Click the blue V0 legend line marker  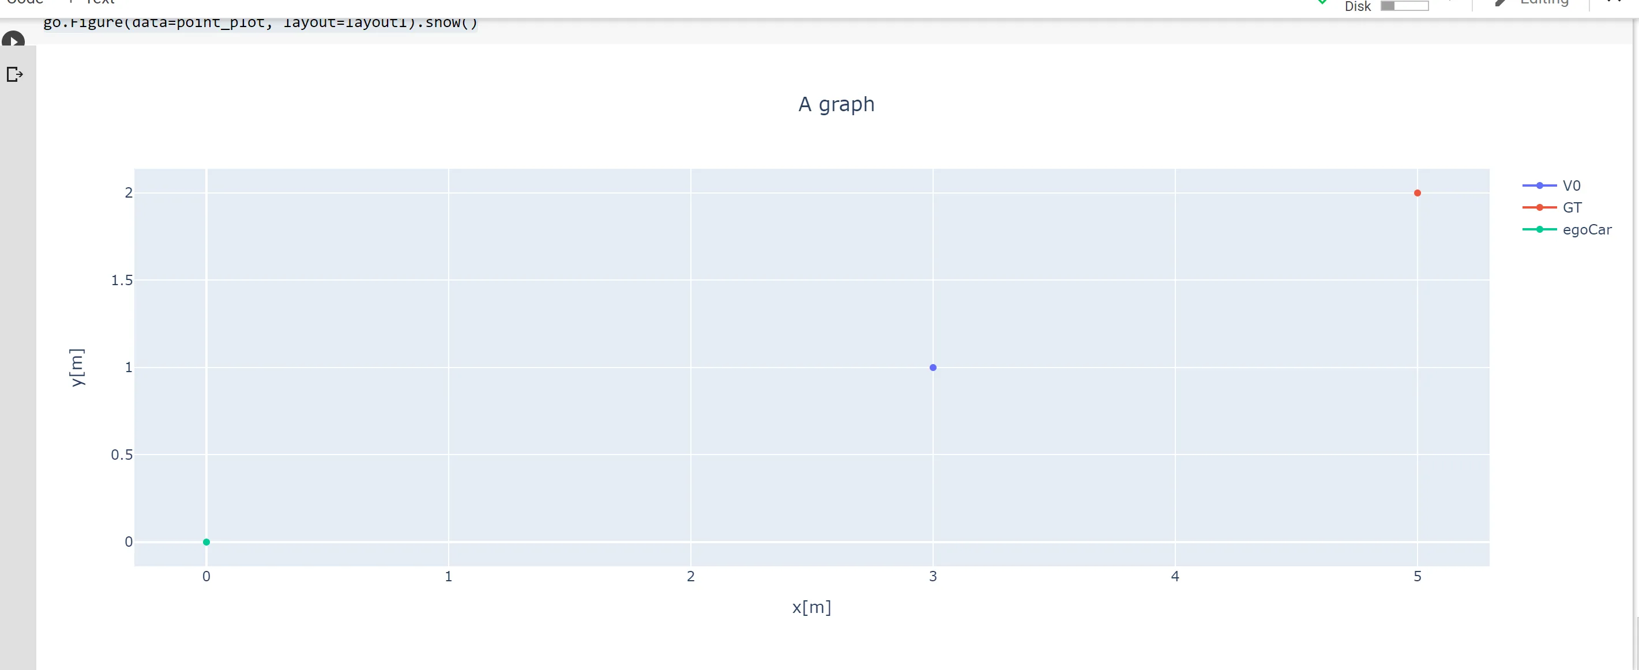coord(1539,186)
